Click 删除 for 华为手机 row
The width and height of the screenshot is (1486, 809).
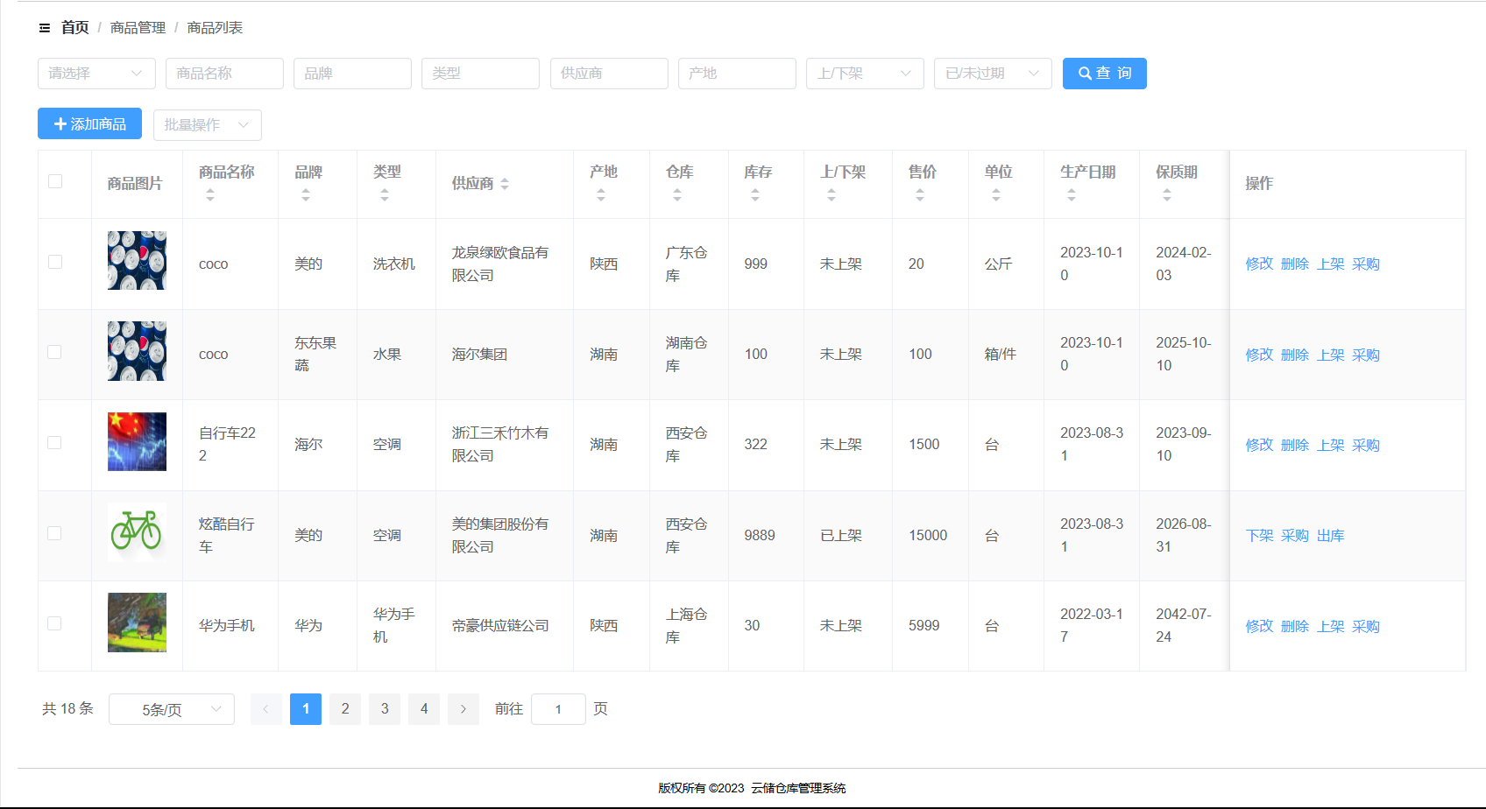[x=1294, y=626]
